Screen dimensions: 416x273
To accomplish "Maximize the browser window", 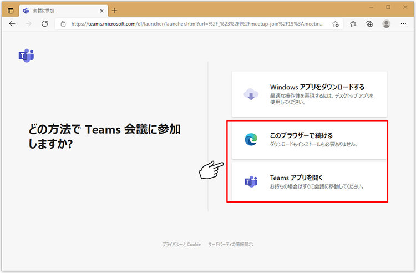I will [388, 7].
